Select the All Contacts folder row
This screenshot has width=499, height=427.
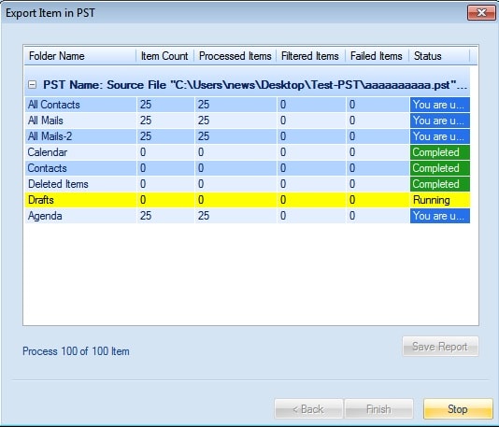tap(248, 105)
